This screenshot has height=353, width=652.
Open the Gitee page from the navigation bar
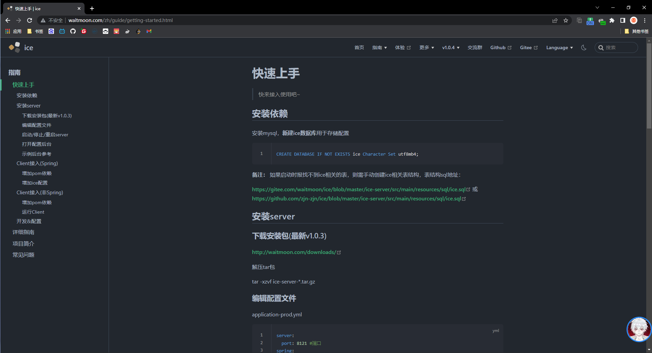tap(528, 47)
